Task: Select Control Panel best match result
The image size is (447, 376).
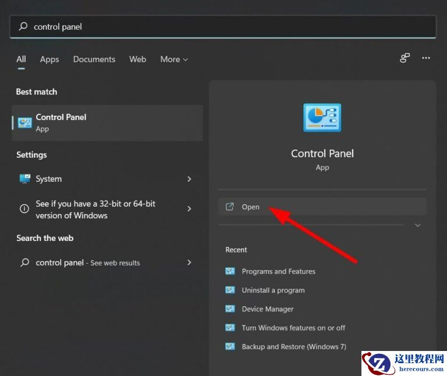Action: tap(107, 123)
